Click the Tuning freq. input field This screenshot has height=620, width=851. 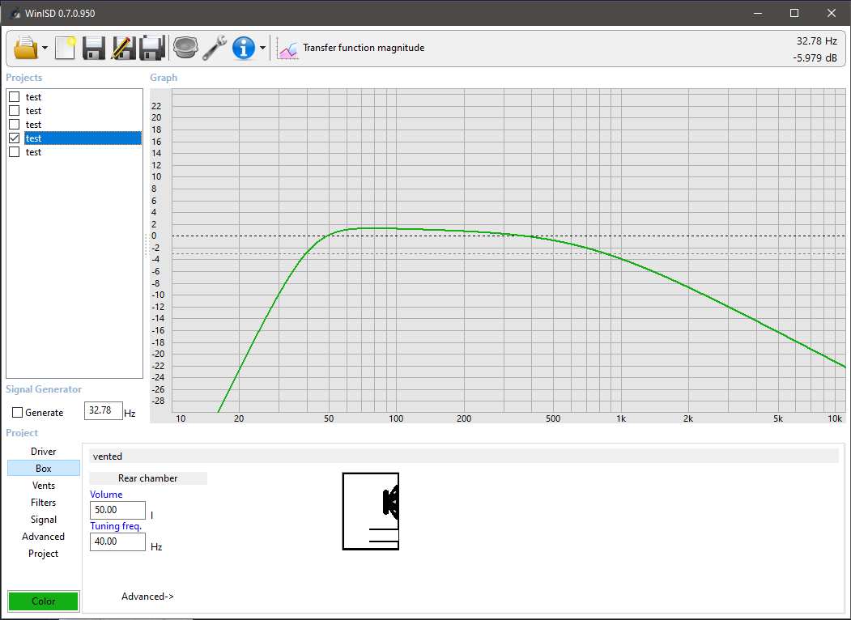pos(117,541)
